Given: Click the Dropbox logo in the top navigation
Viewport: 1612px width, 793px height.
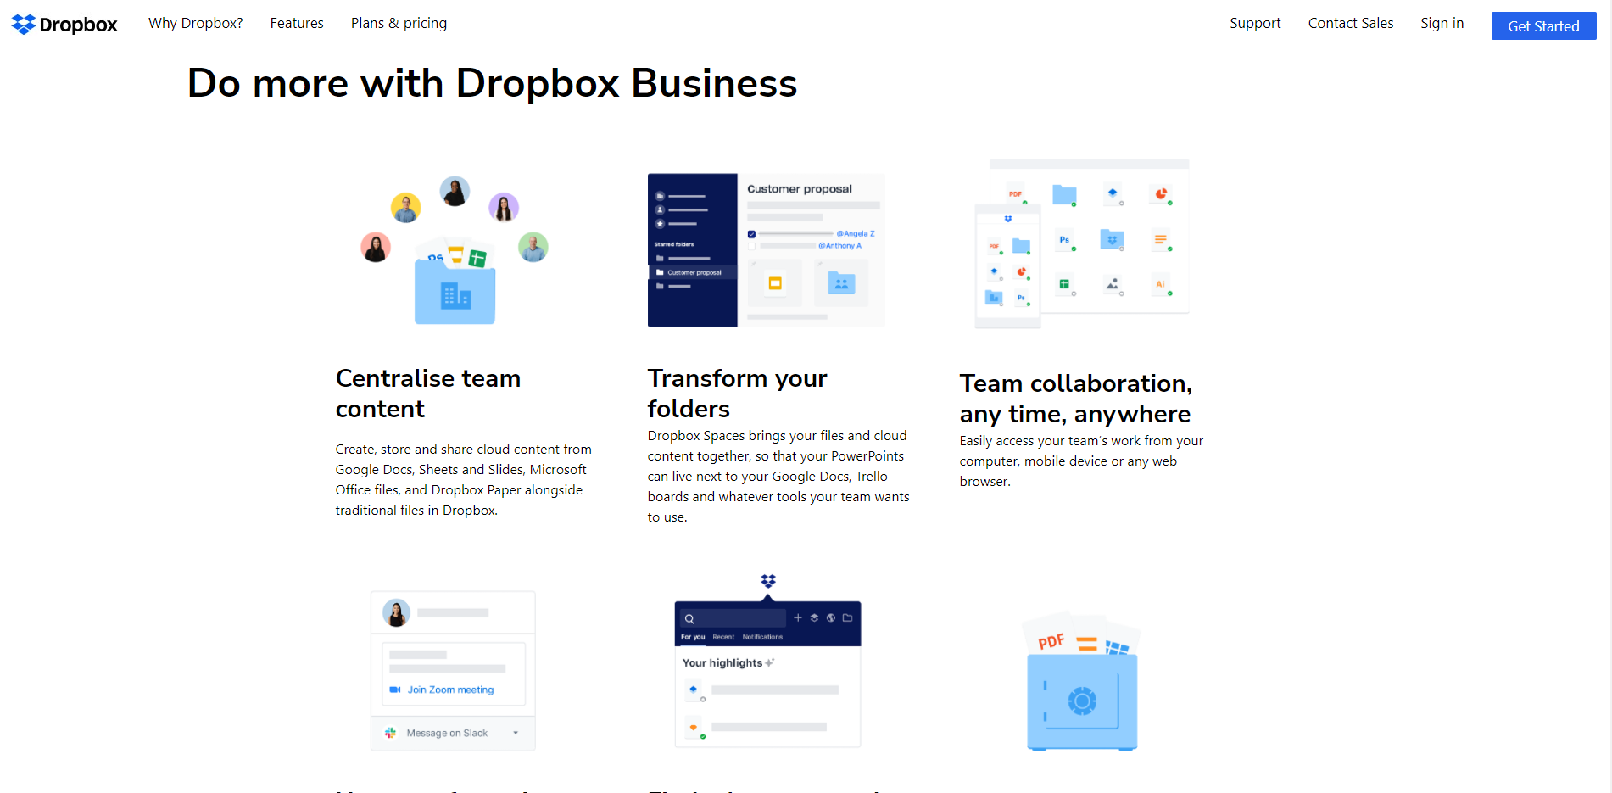Looking at the screenshot, I should click(64, 24).
